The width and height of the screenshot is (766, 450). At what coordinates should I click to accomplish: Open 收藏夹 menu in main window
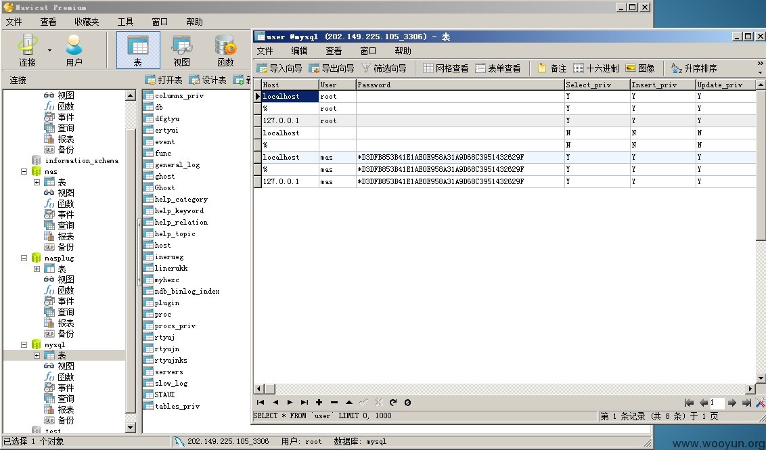click(87, 22)
